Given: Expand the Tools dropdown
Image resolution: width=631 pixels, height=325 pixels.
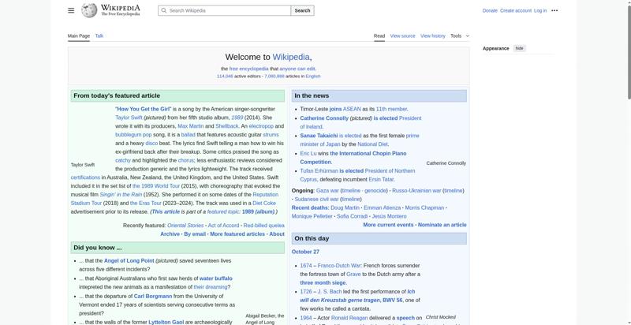Looking at the screenshot, I should (x=459, y=35).
